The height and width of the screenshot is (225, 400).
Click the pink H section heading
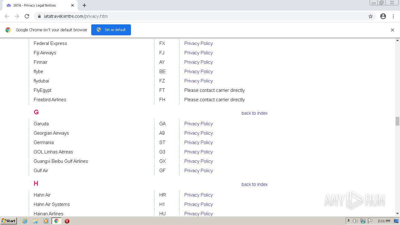pos(36,183)
